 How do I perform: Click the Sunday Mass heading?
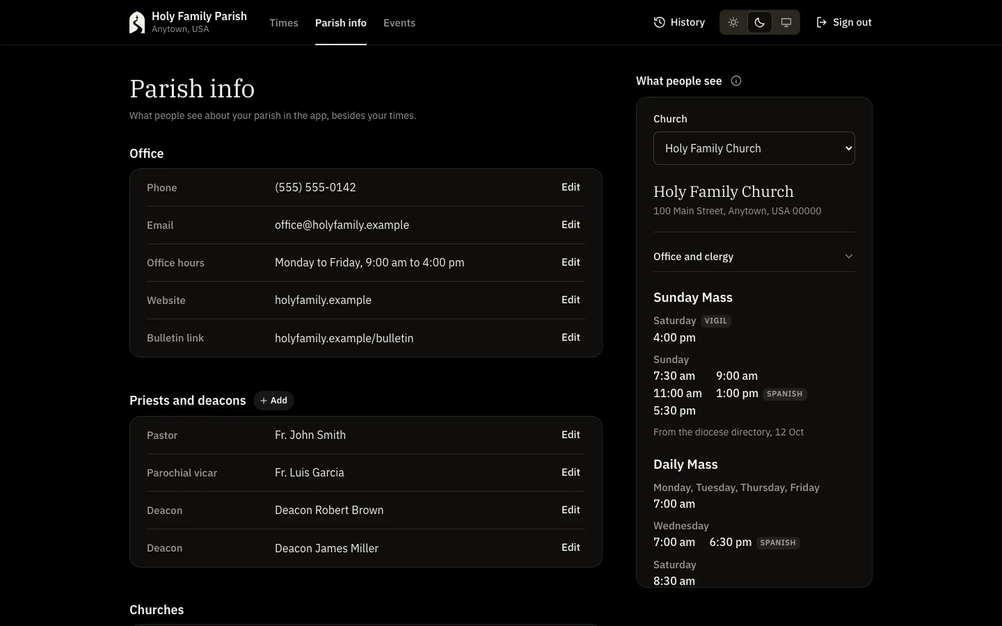tap(693, 298)
